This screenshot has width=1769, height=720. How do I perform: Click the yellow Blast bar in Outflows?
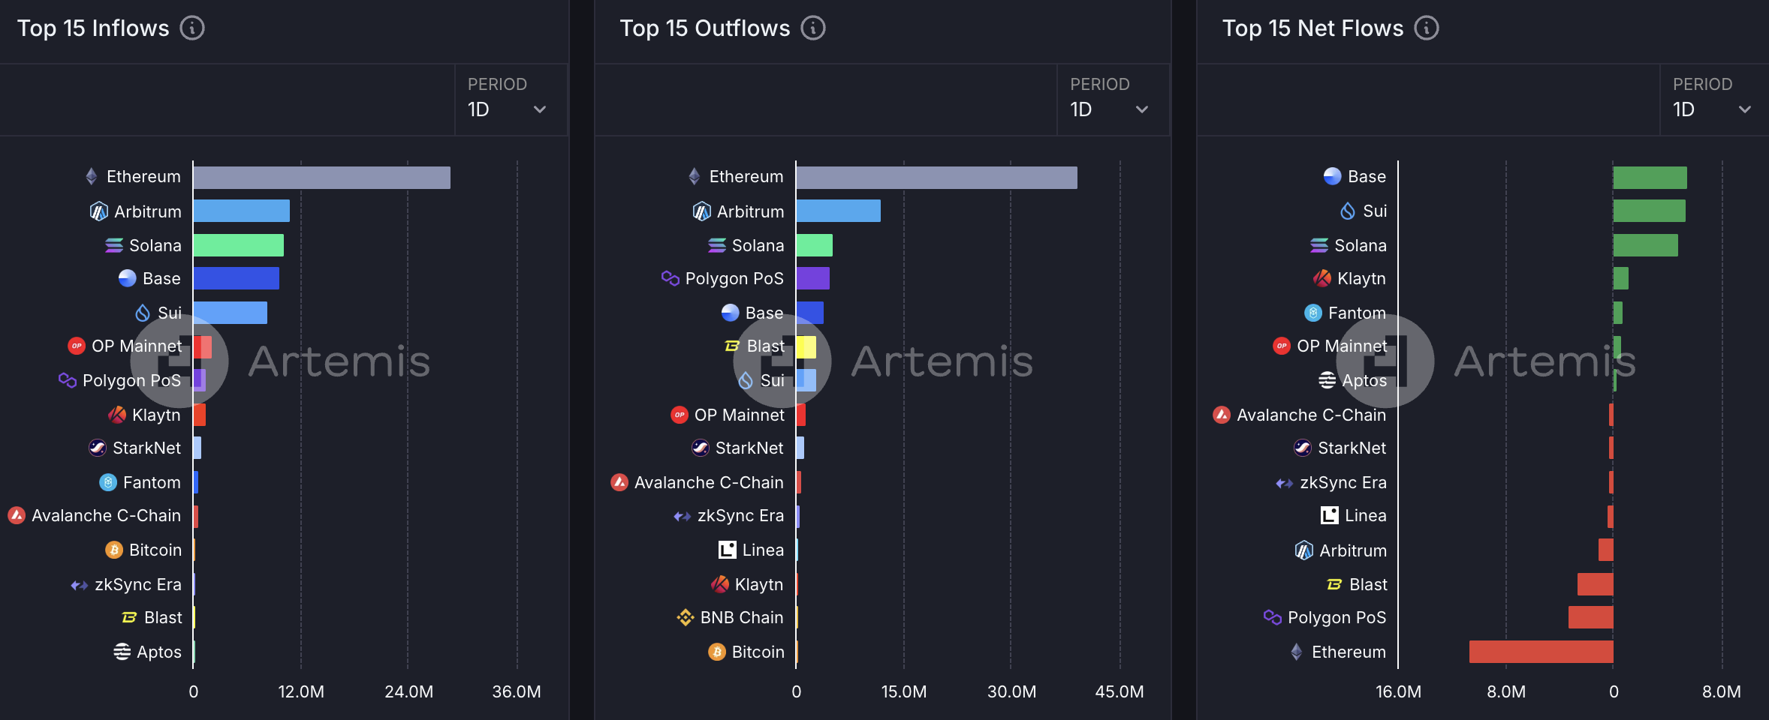tap(806, 346)
